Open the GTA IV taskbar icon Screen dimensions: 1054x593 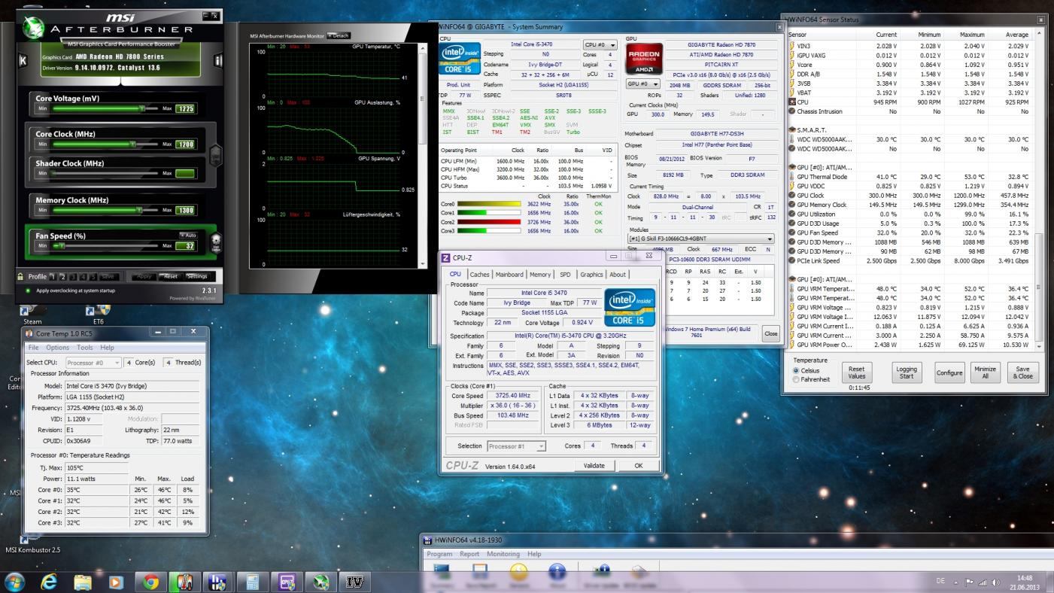[x=355, y=582]
